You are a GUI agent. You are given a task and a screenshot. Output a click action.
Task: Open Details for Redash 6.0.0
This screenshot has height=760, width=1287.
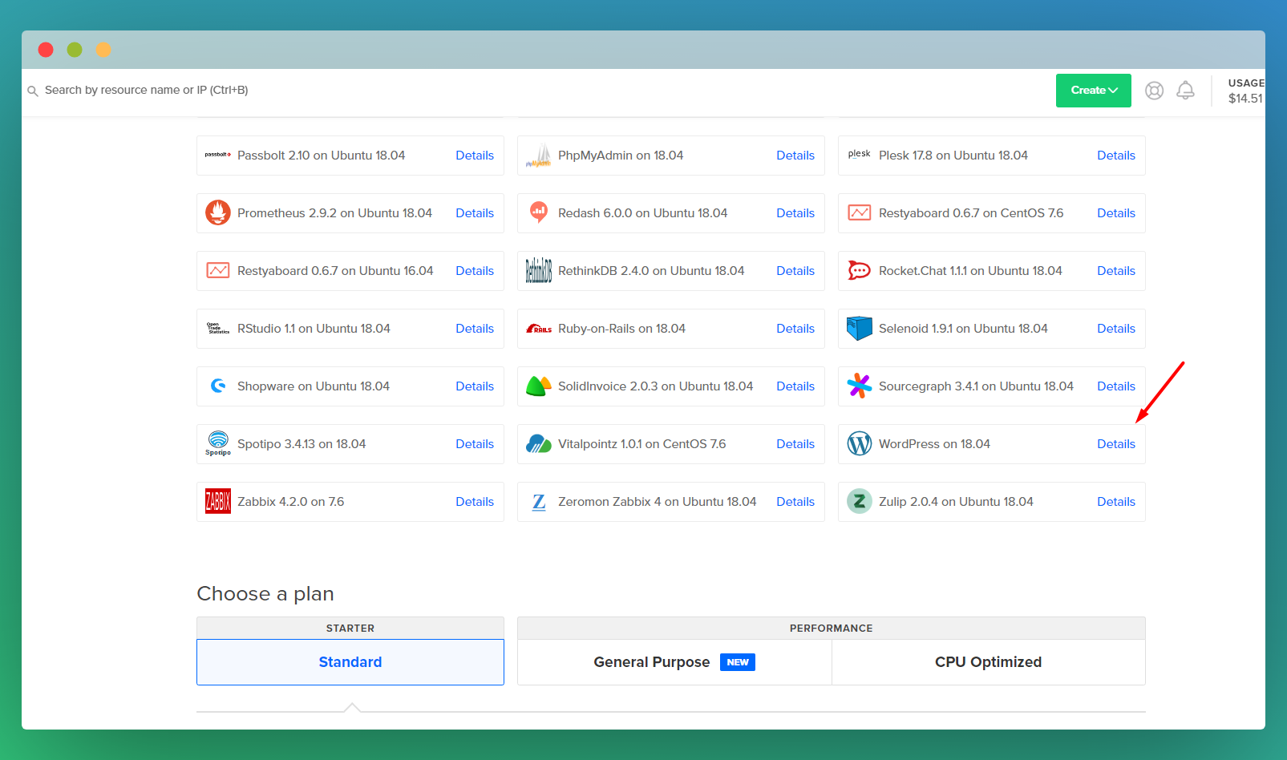(795, 213)
